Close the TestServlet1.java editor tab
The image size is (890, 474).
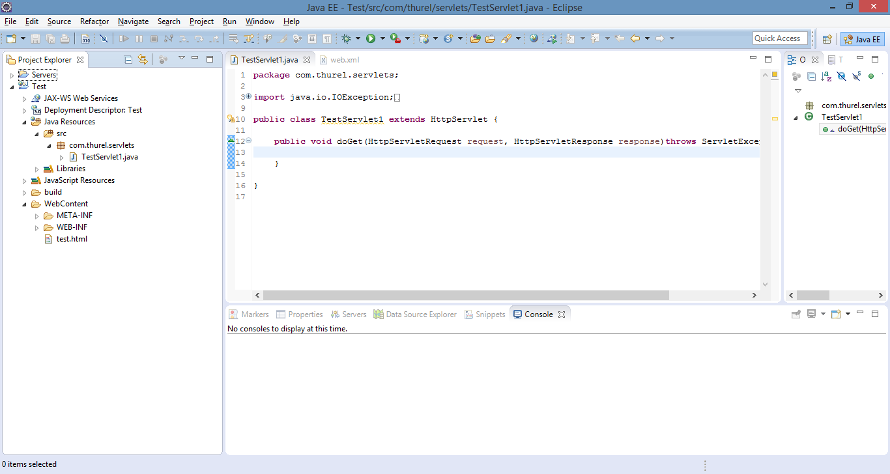[307, 60]
